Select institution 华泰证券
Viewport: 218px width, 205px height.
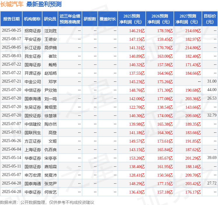pyautogui.click(x=33, y=158)
